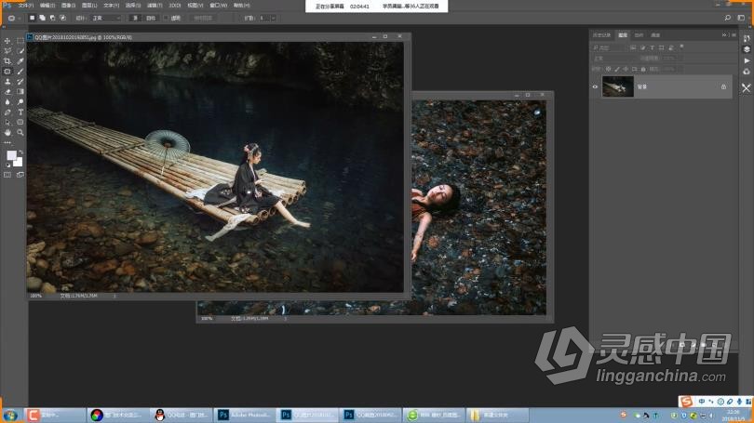Viewport: 754px width, 423px height.
Task: Select the Clone Stamp tool
Action: point(7,82)
